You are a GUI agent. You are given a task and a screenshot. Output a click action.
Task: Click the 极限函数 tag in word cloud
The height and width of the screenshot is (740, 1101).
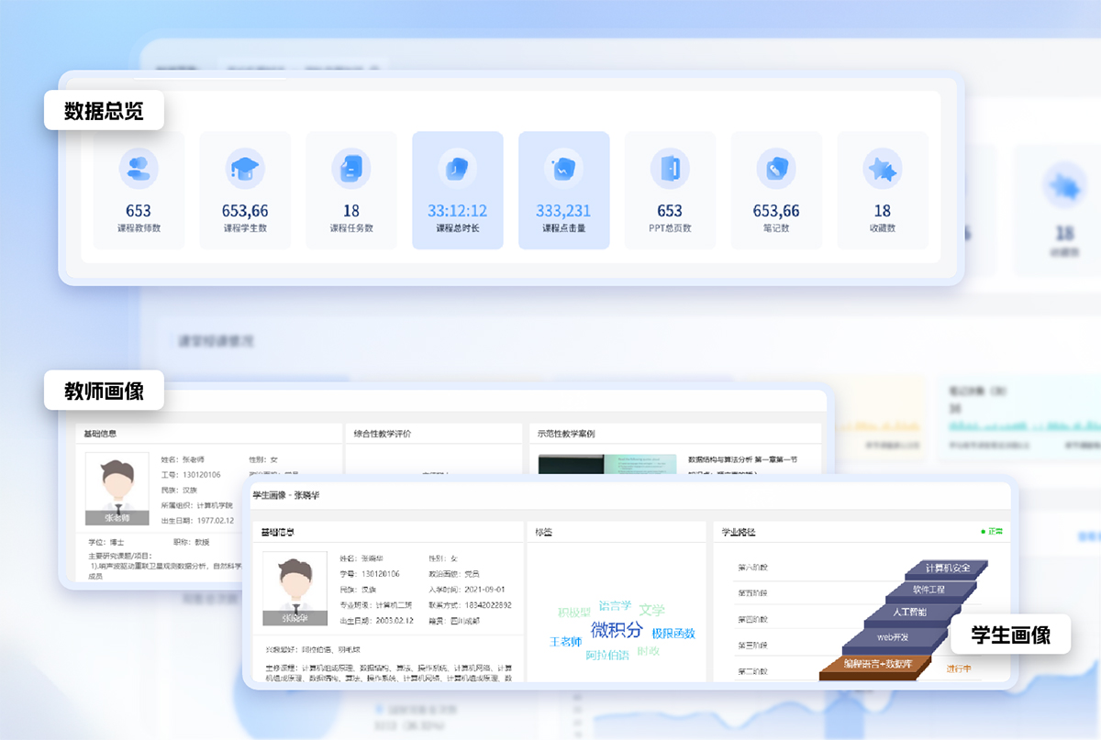(673, 634)
